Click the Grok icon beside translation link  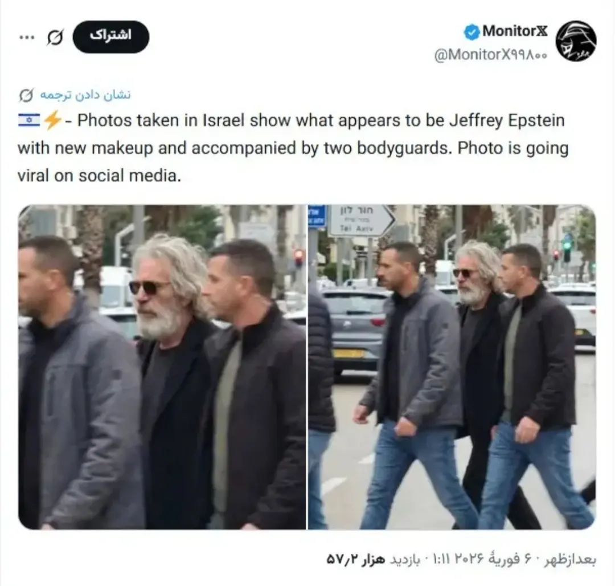pos(26,95)
